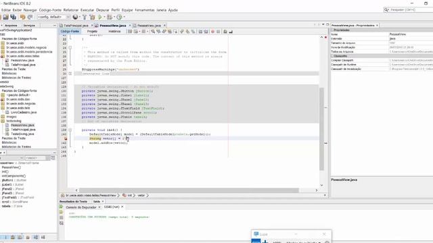Click the error lightbulb on line 141

tap(66, 138)
